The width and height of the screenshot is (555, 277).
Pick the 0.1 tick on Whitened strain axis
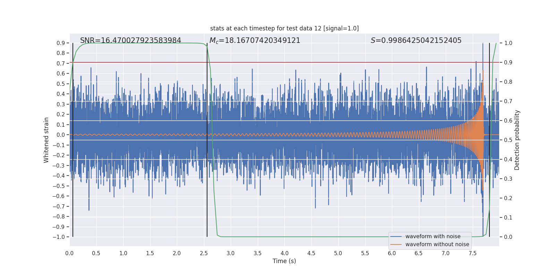pyautogui.click(x=61, y=125)
